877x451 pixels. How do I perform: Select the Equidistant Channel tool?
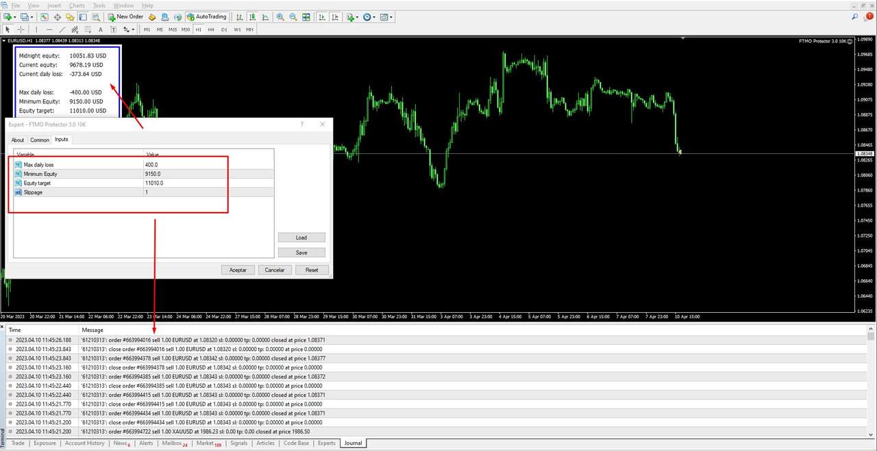pos(75,29)
